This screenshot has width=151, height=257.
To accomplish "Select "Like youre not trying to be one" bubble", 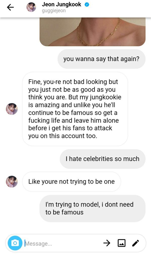I will [71, 182].
